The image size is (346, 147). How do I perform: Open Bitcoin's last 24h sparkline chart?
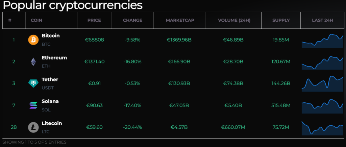(x=322, y=41)
